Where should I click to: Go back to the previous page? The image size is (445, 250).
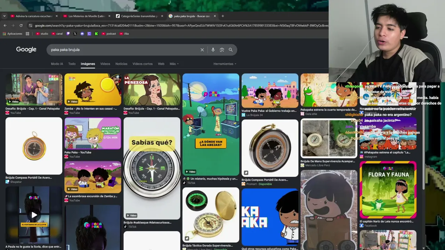[5, 25]
